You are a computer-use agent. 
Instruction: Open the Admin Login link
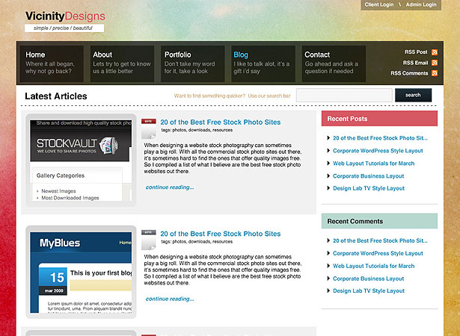click(x=421, y=4)
